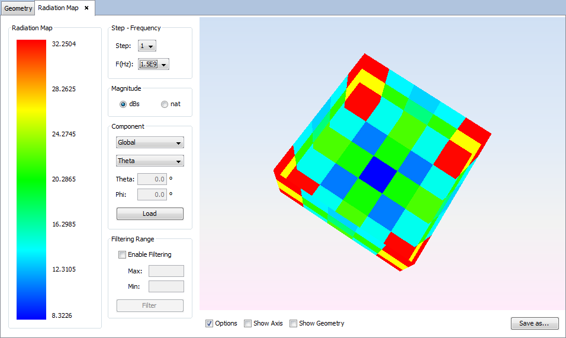Select the Radiation Map tab
Image resolution: width=566 pixels, height=338 pixels.
pyautogui.click(x=58, y=8)
